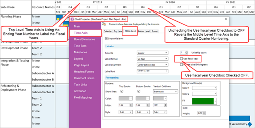Open Rows/Swimlanes settings
255x128 pixels.
(x=84, y=39)
